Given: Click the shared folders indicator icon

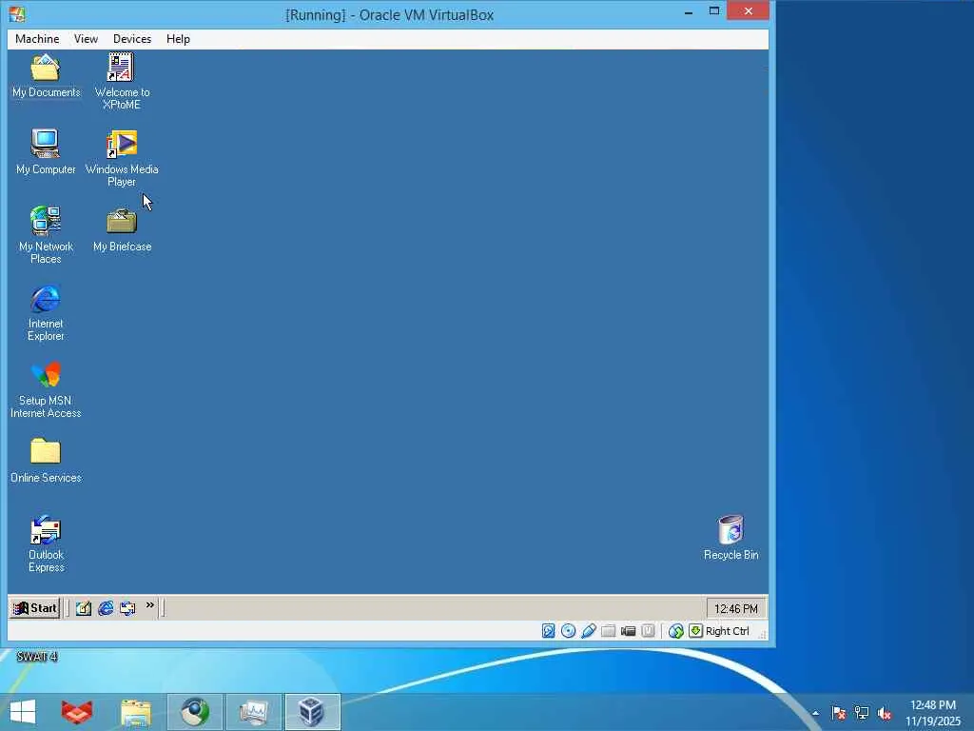Looking at the screenshot, I should coord(608,631).
